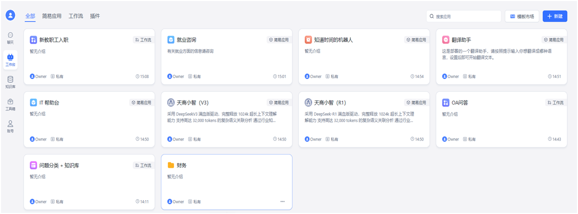Click the 知道时间的机器人 app icon

[308, 40]
